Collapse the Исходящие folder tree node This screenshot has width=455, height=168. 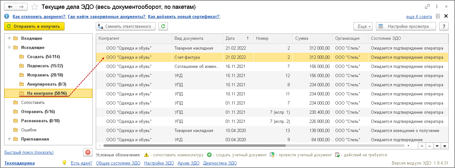pyautogui.click(x=9, y=47)
